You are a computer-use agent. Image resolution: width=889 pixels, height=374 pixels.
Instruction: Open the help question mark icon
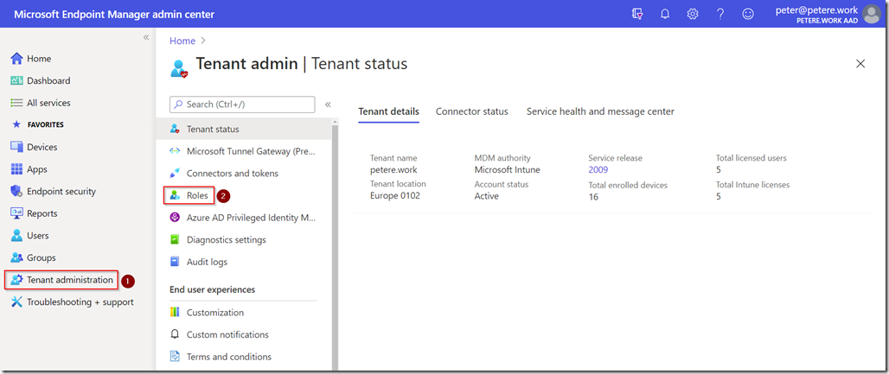pyautogui.click(x=720, y=14)
